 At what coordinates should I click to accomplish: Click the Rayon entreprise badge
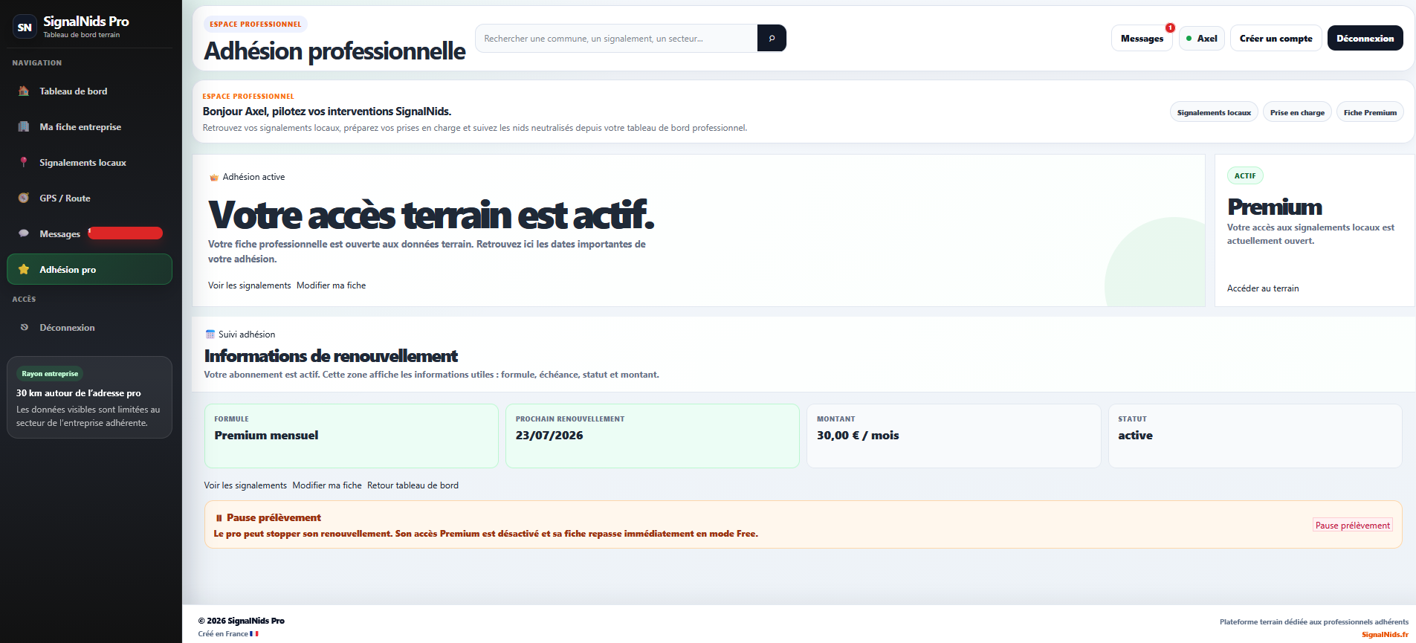coord(50,374)
